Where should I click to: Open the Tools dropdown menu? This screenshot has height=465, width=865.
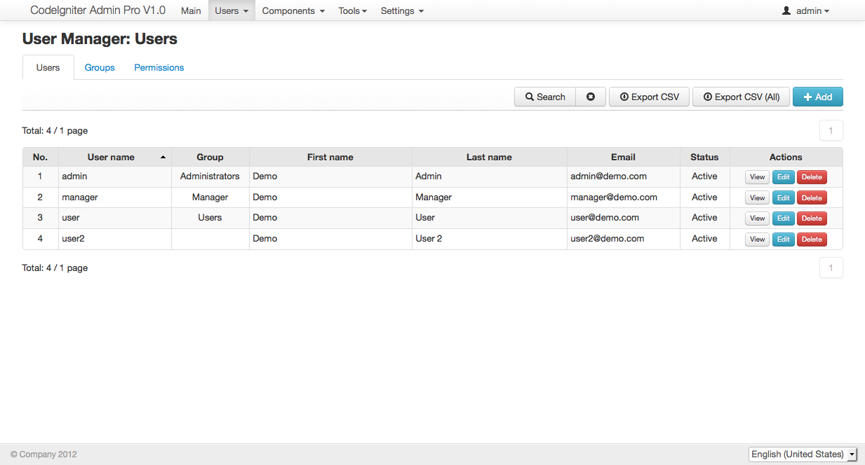(x=352, y=11)
